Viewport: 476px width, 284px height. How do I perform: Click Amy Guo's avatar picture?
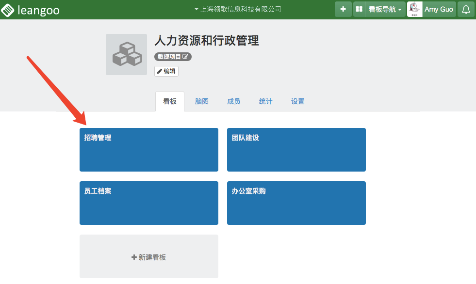(415, 9)
